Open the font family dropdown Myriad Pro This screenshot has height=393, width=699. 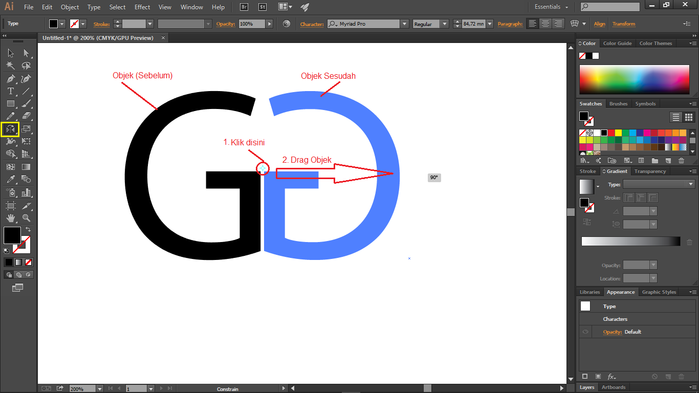coord(404,24)
